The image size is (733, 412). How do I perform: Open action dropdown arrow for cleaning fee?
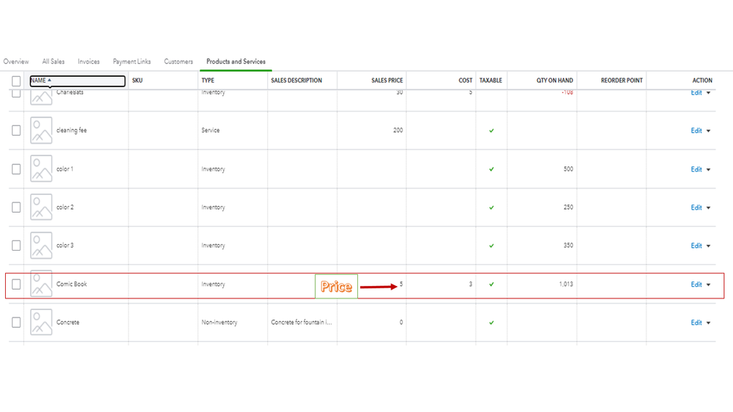[708, 130]
